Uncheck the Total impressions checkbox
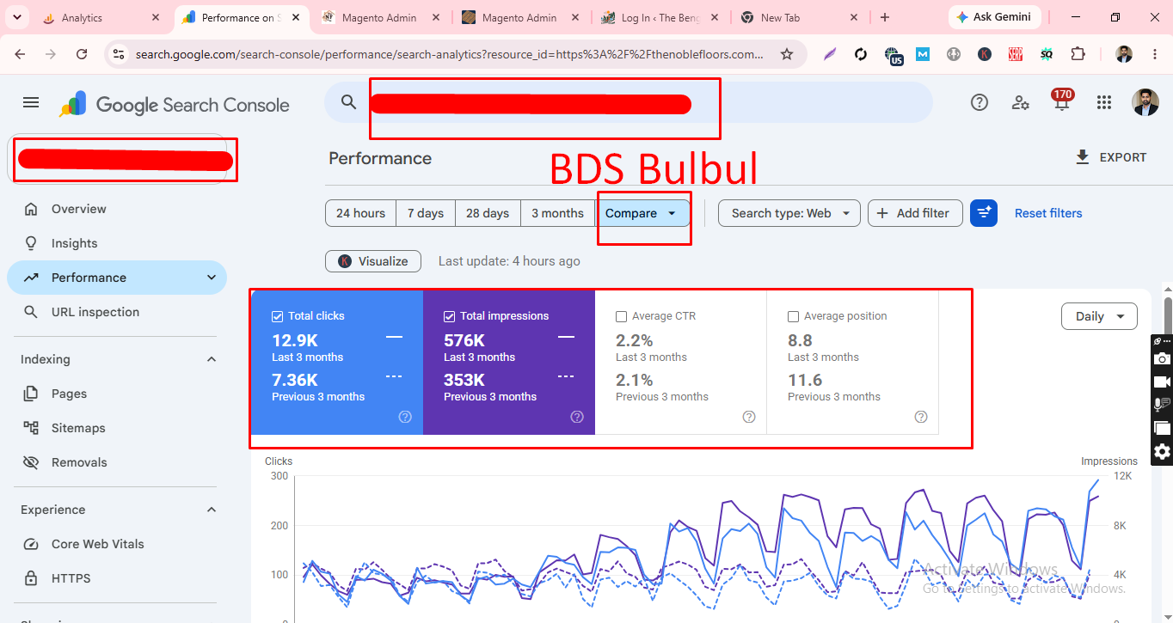 pyautogui.click(x=449, y=316)
